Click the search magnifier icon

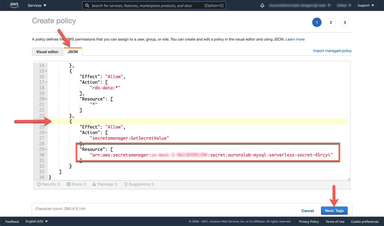[87, 5]
